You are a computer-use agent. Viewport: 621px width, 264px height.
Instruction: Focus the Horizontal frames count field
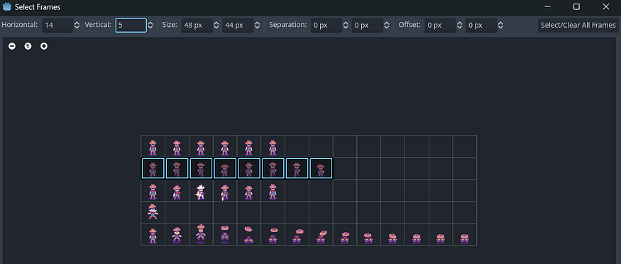(57, 25)
